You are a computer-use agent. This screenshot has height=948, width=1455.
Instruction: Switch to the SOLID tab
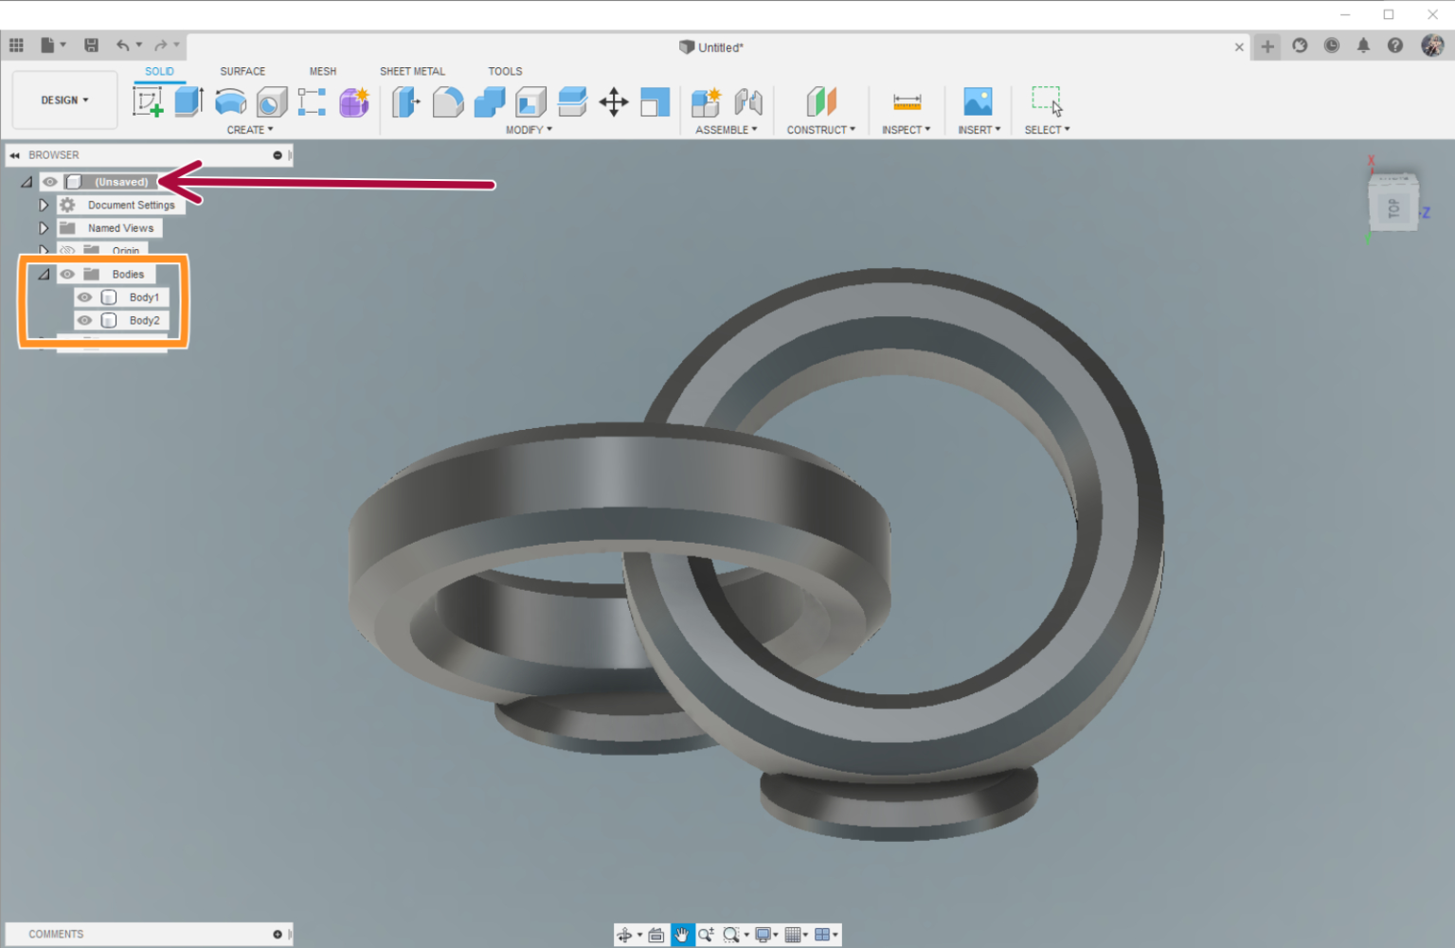159,72
